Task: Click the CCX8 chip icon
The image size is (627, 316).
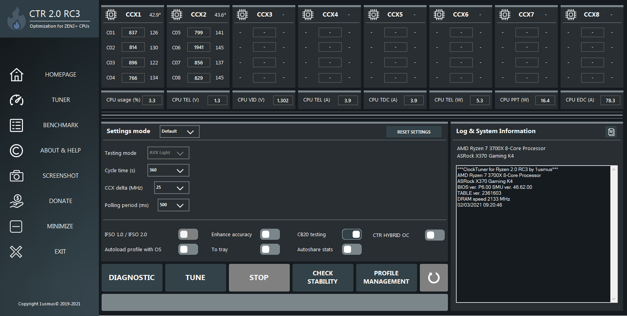Action: [570, 15]
